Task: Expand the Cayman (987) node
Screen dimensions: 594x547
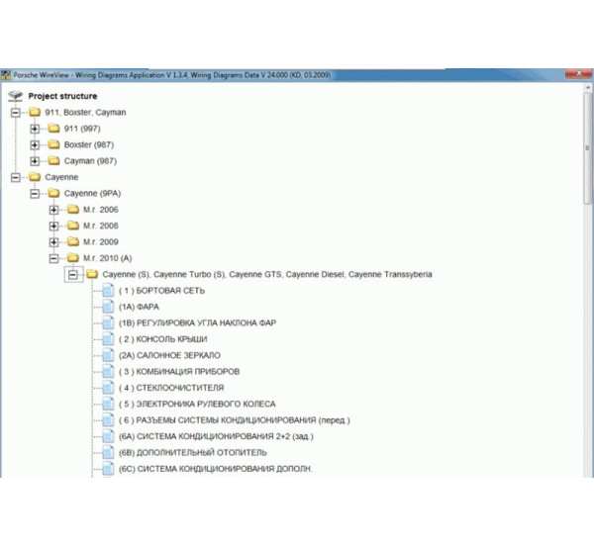Action: [36, 161]
